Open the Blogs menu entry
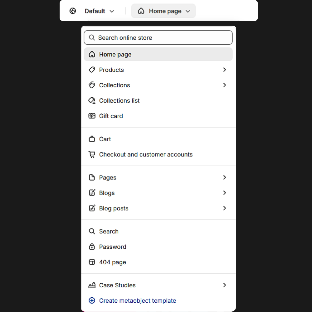312x312 pixels. tap(107, 193)
